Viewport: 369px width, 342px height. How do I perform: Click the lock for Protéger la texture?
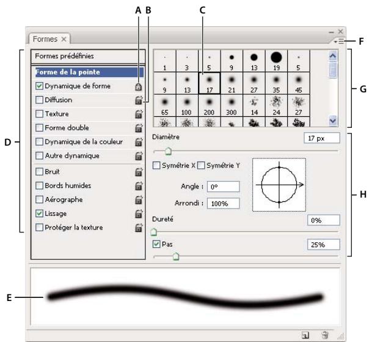(139, 228)
